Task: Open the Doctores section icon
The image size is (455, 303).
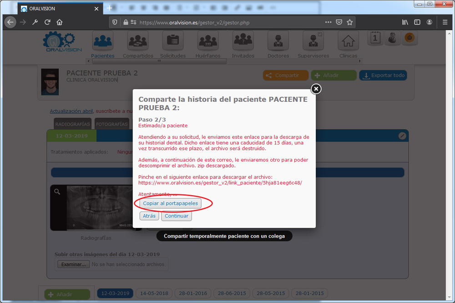Action: pyautogui.click(x=278, y=42)
